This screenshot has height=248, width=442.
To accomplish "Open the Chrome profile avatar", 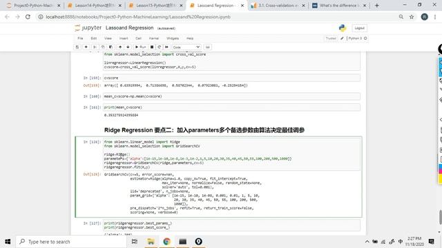I will click(424, 17).
